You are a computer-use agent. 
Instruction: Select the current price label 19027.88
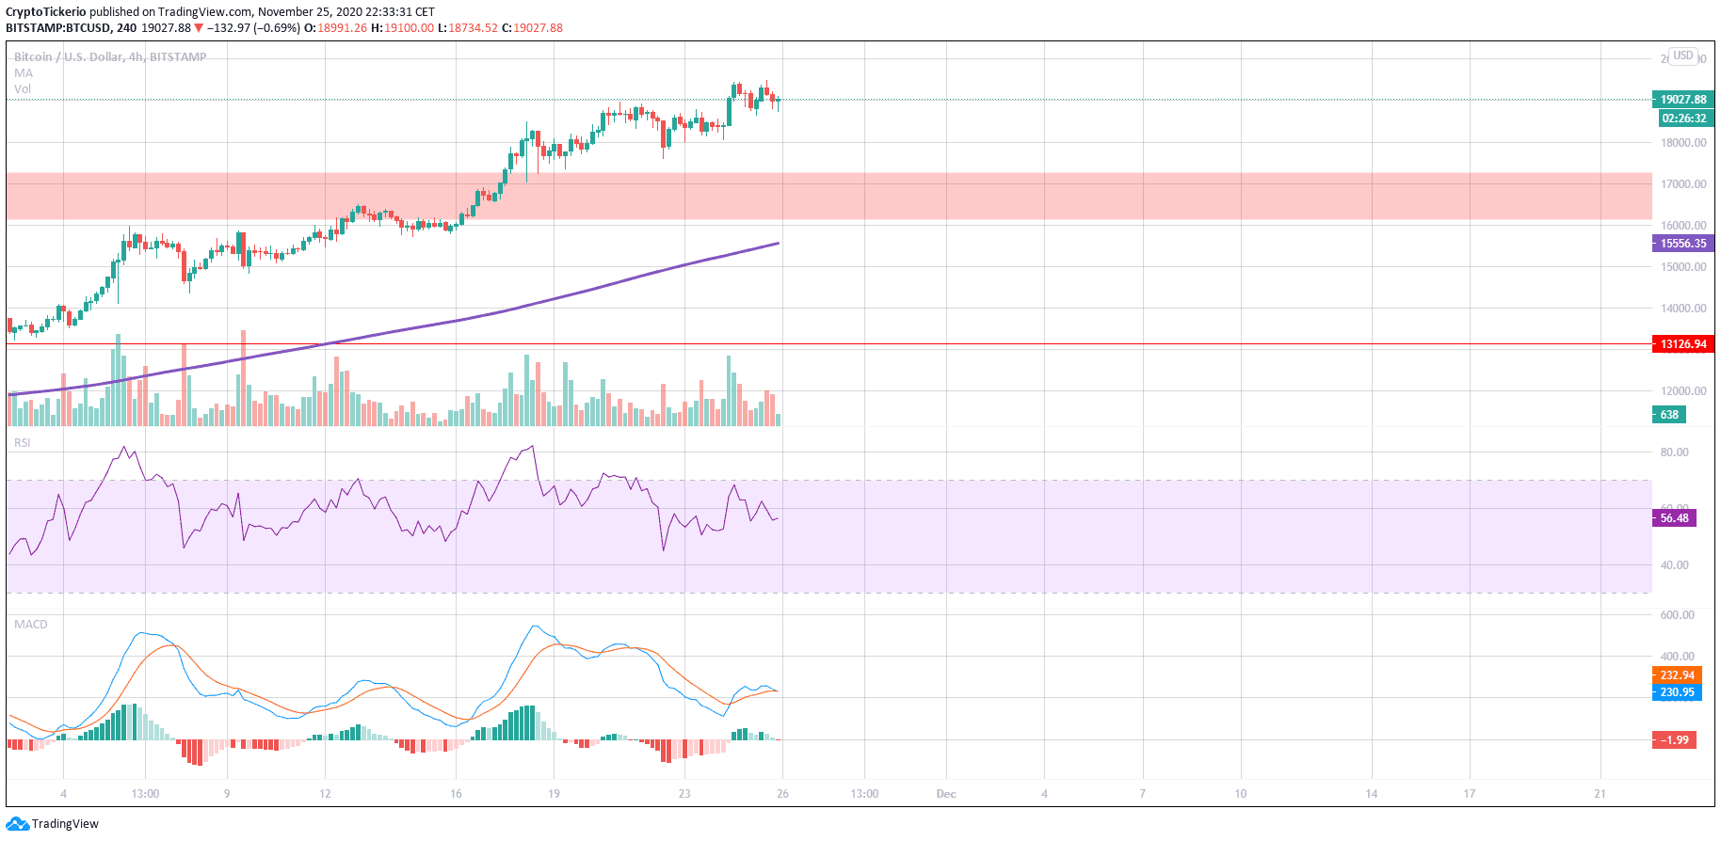[x=1683, y=100]
